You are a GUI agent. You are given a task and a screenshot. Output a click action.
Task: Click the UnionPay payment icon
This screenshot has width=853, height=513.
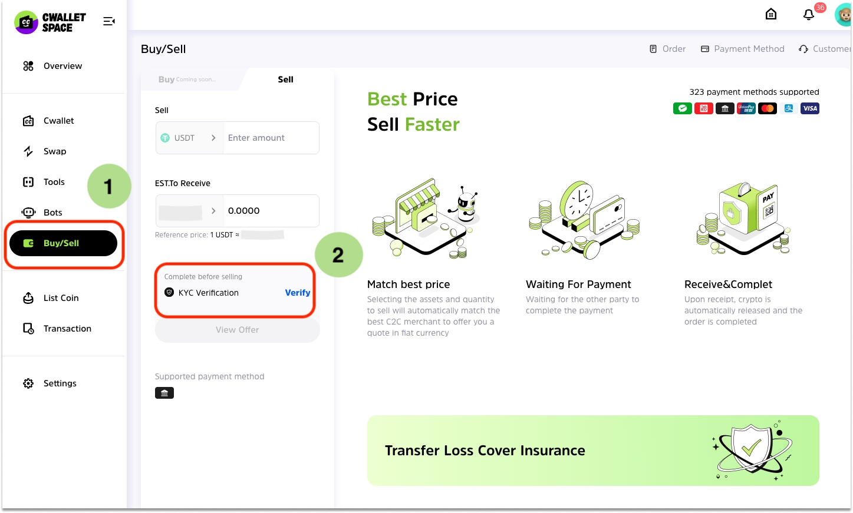[746, 108]
